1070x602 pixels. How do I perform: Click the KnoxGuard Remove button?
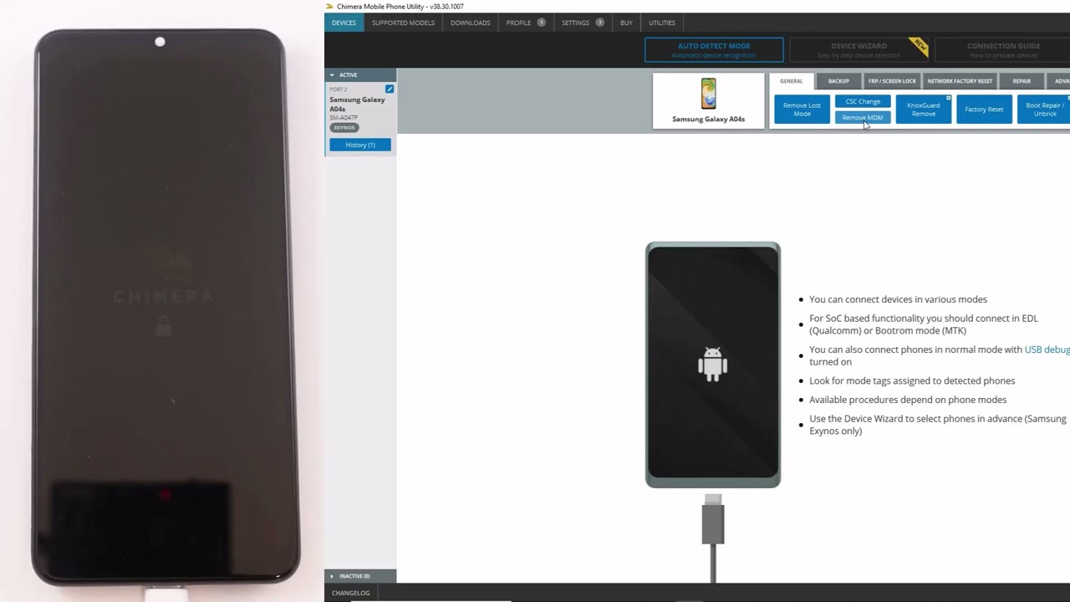pos(924,110)
